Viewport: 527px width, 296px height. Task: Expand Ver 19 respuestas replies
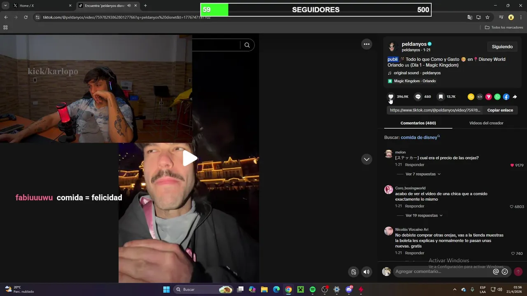pos(424,215)
